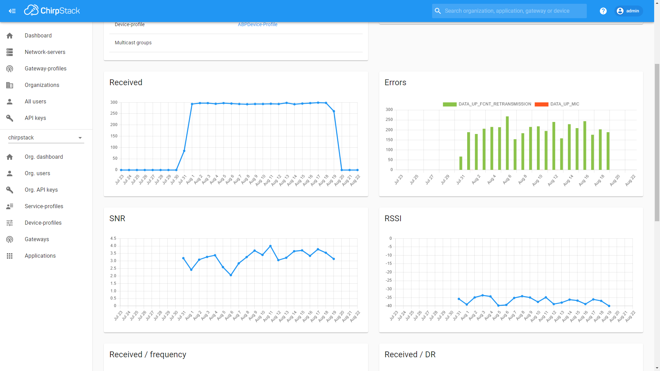The height and width of the screenshot is (371, 660).
Task: Click the Service-profiles icon
Action: 10,206
